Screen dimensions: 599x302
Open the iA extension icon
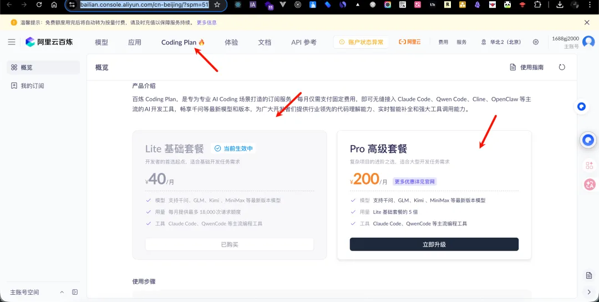252,4
